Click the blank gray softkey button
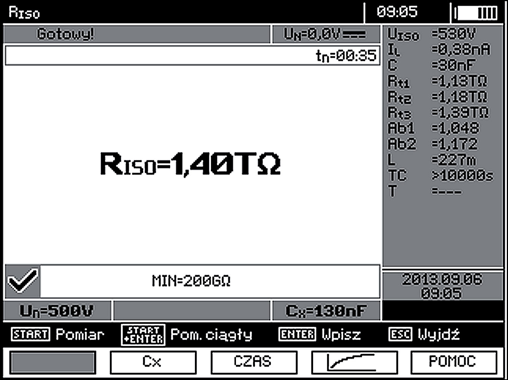508x380 pixels. 52,363
